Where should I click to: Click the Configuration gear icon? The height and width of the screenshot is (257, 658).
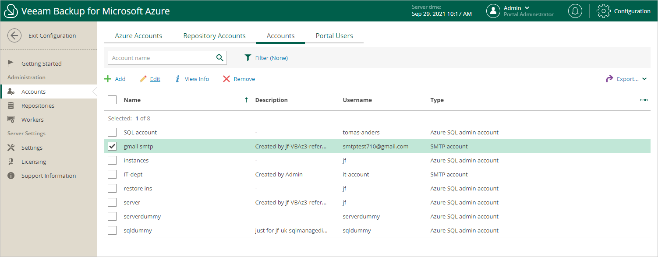[x=604, y=11]
